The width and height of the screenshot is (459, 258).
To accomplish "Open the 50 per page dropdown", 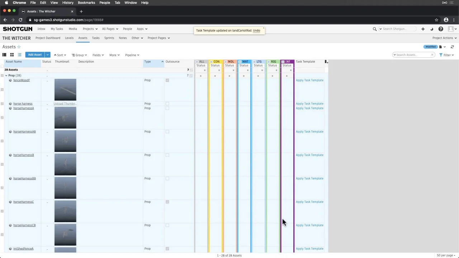I will coord(446,255).
